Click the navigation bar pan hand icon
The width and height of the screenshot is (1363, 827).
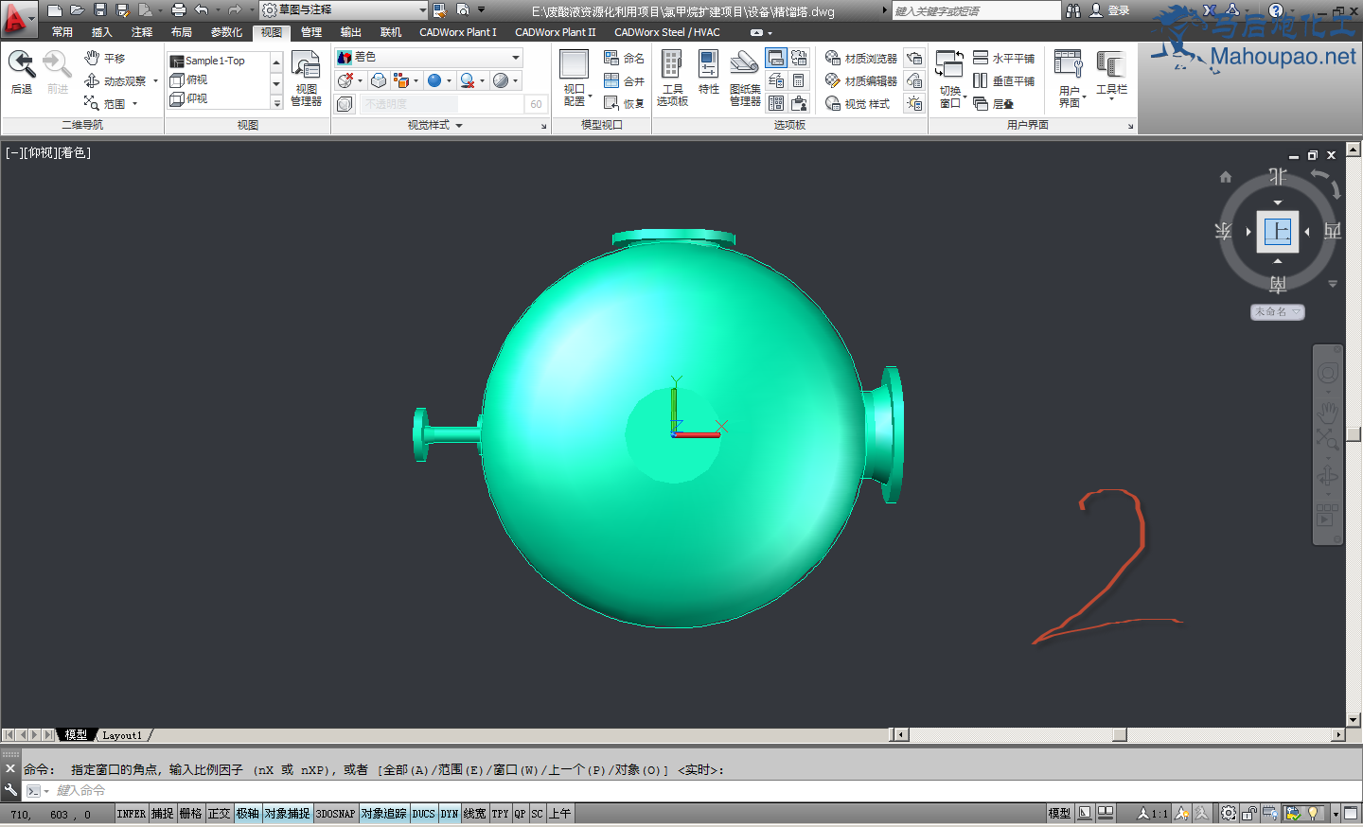point(1328,412)
